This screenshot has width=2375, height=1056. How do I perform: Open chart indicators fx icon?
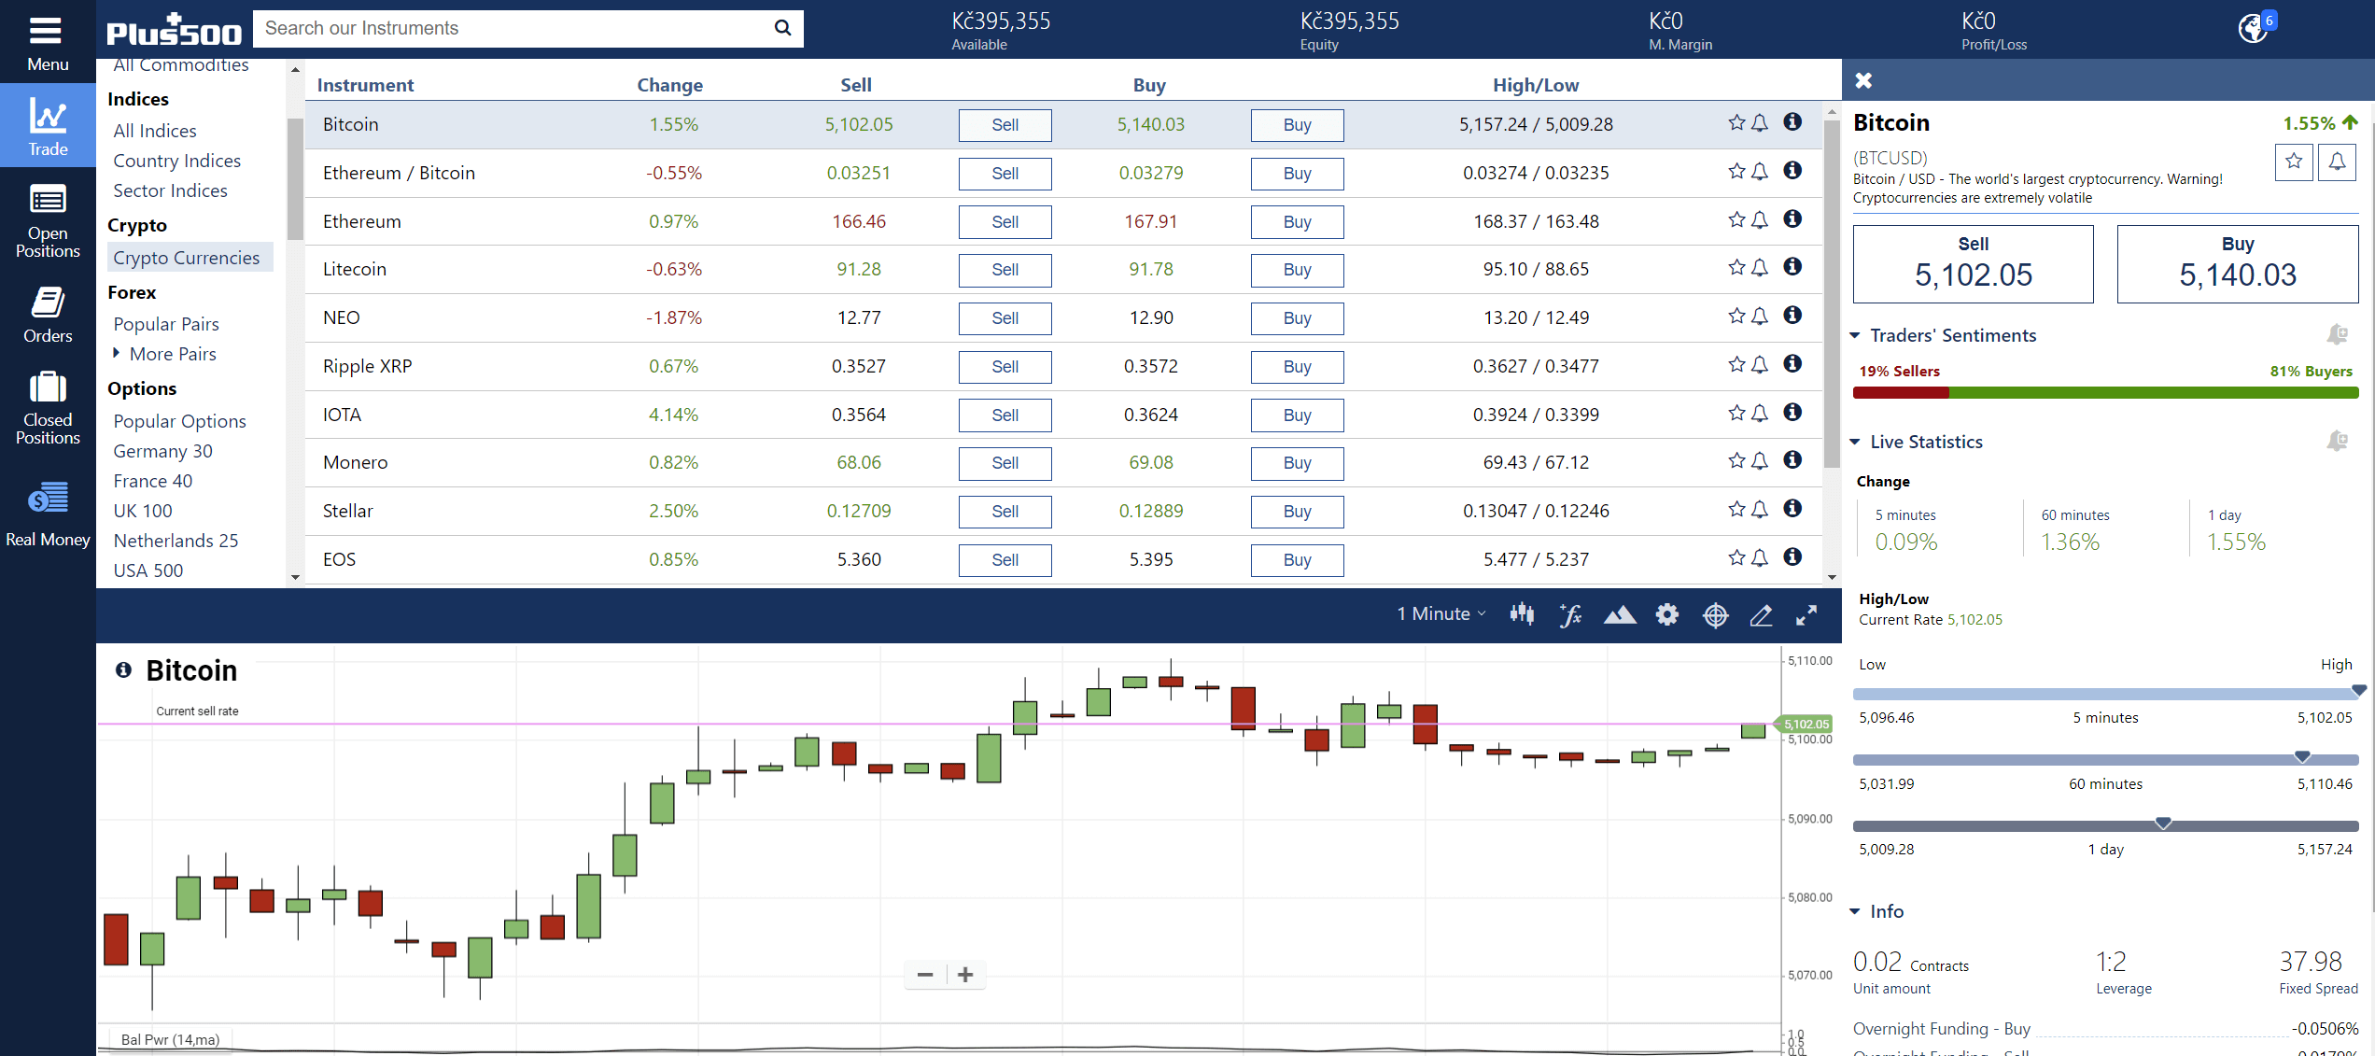coord(1570,614)
